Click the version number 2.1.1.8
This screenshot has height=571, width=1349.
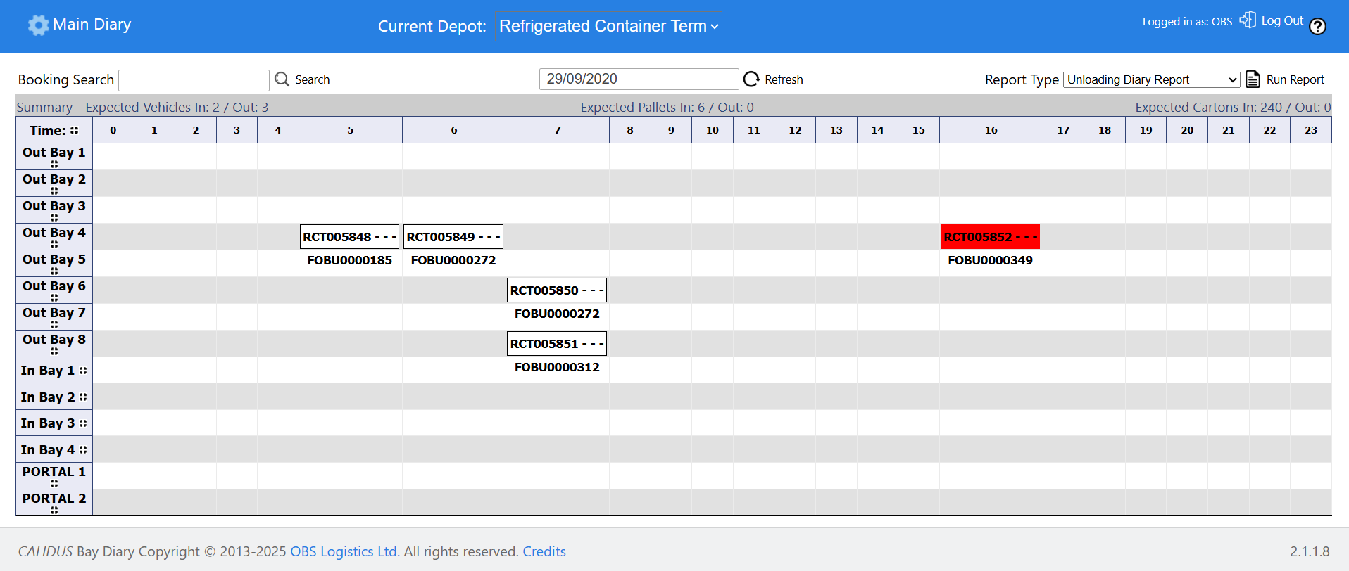1310,551
